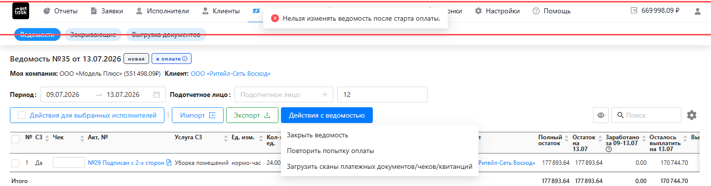Switch to the Закрывающие tab

click(93, 35)
